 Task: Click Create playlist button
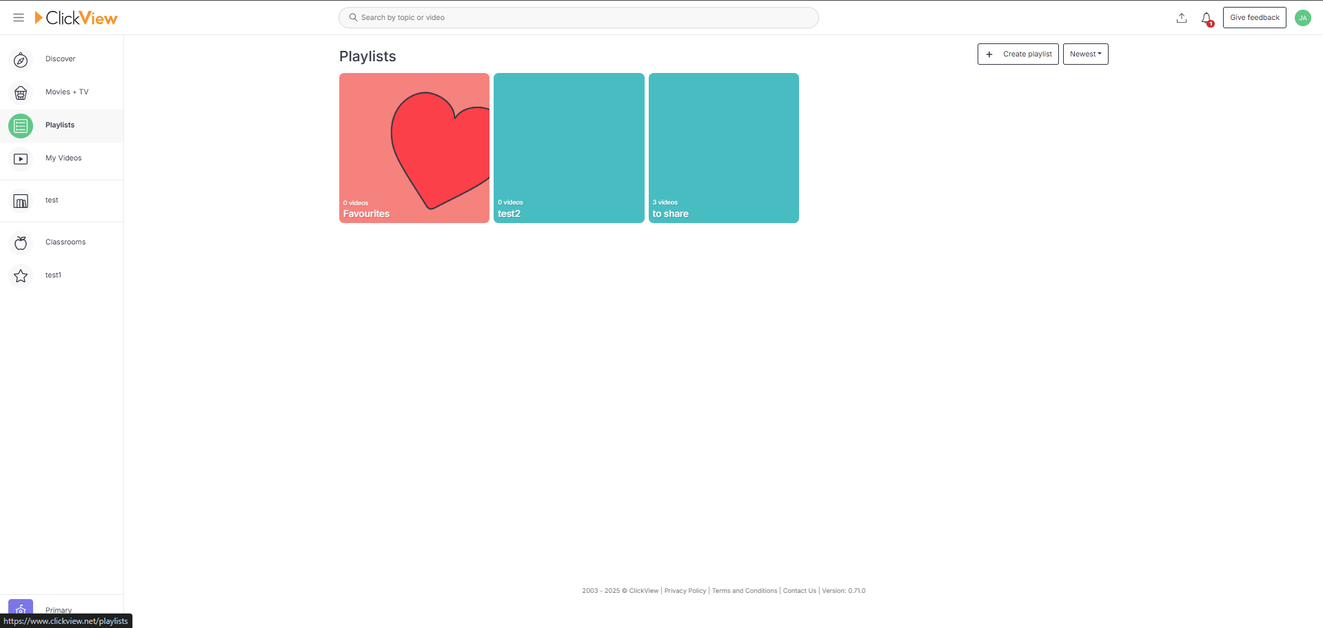(1018, 54)
